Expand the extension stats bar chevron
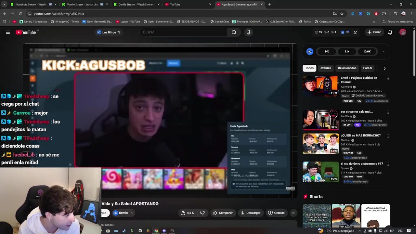The image size is (416, 234). click(x=383, y=52)
